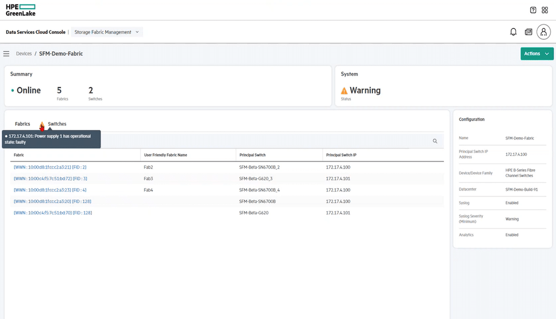
Task: Open the help question mark icon
Action: 533,10
